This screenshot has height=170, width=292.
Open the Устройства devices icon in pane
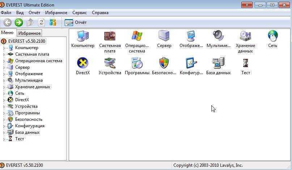tap(110, 63)
